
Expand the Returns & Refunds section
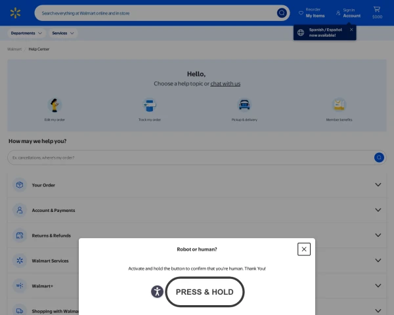tap(378, 235)
